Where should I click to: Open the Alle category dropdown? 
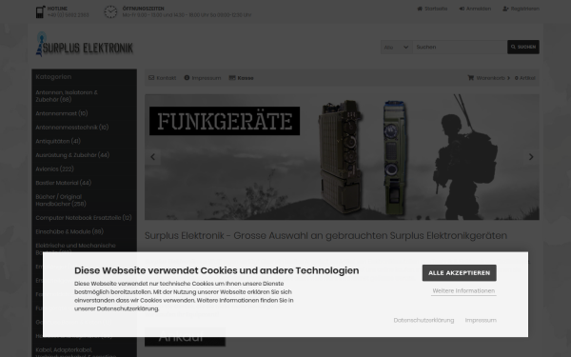(x=397, y=47)
